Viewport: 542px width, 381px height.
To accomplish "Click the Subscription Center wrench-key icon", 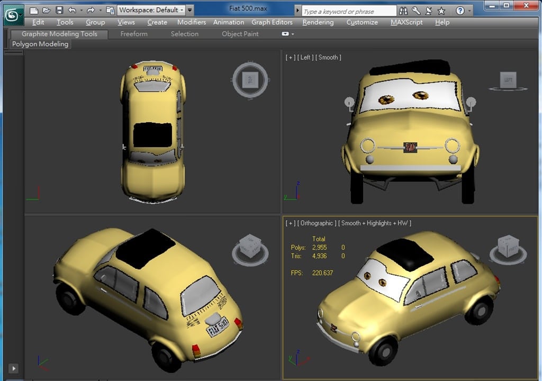I will (416, 10).
